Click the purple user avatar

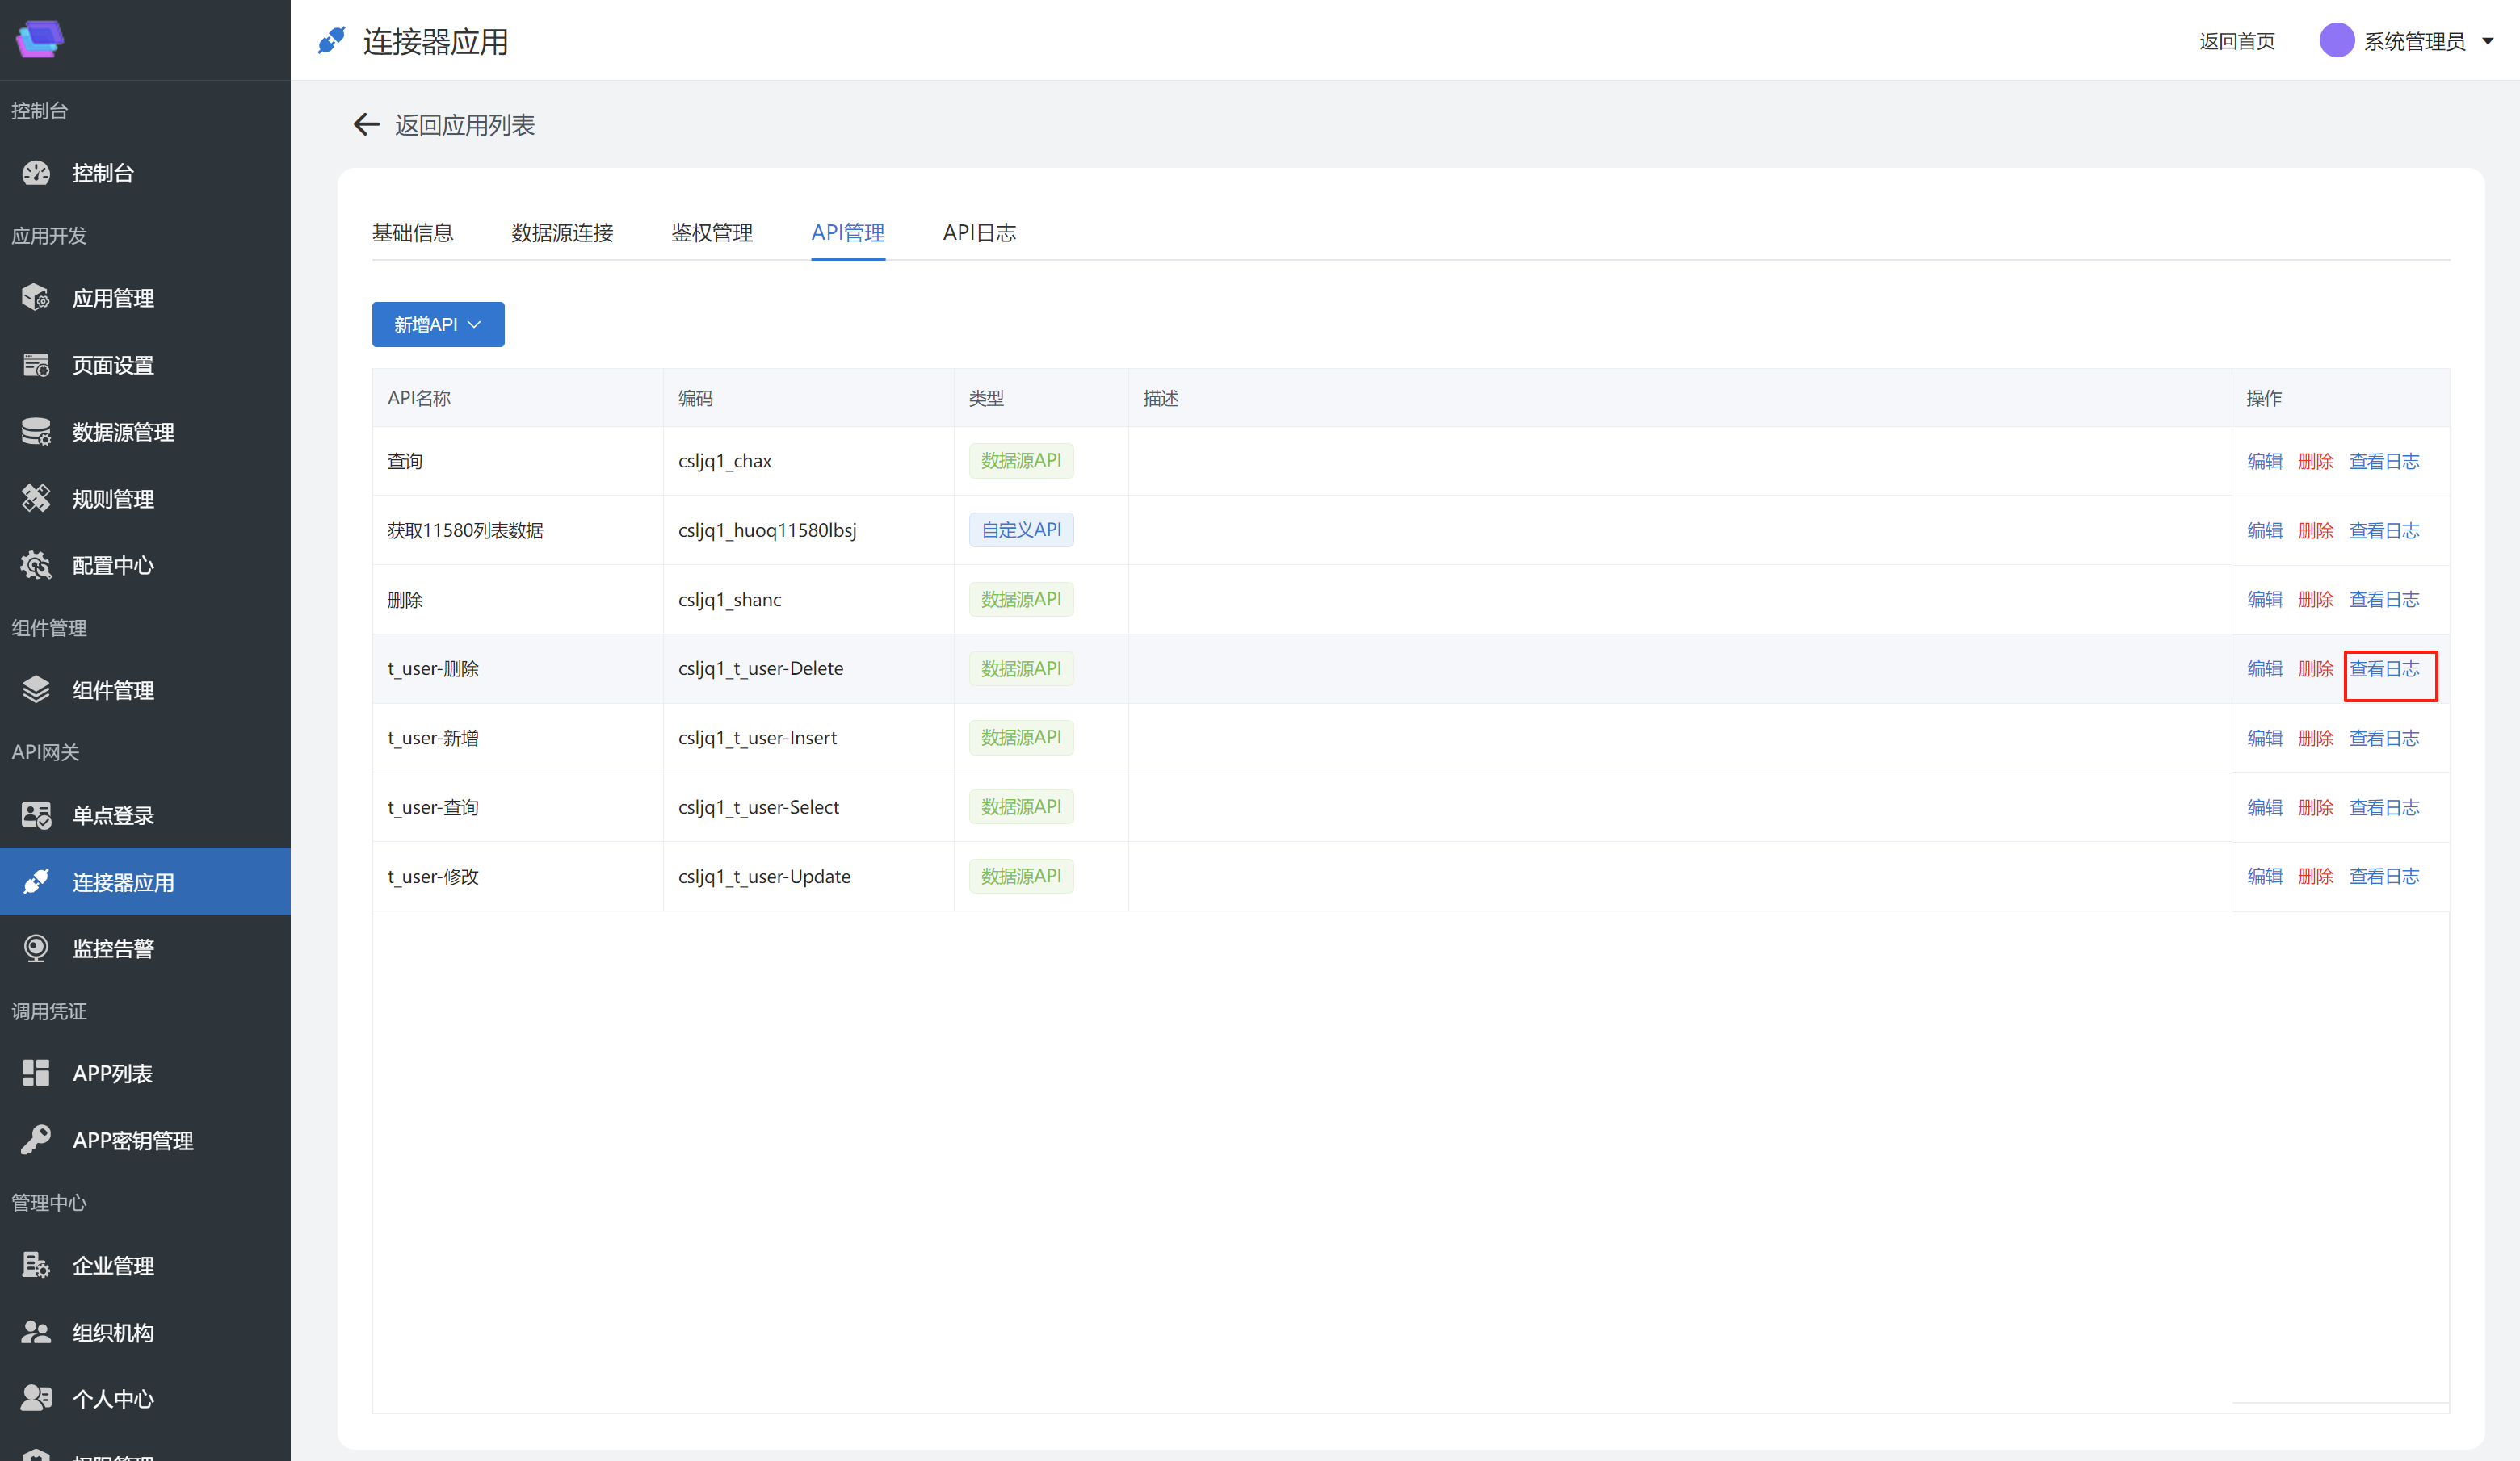point(2336,41)
